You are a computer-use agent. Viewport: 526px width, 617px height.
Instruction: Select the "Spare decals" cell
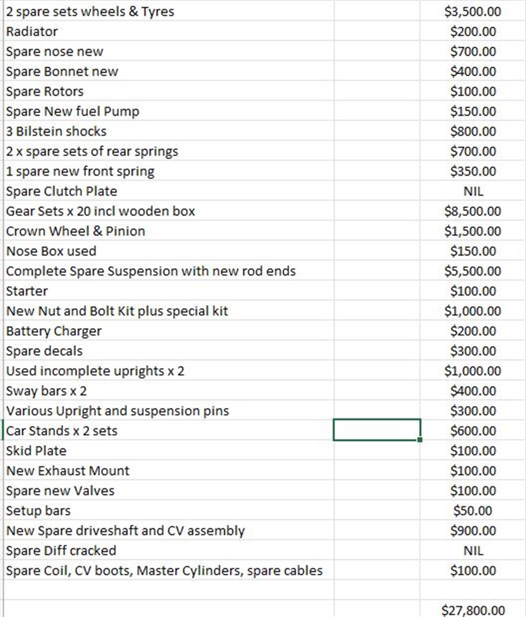point(44,351)
